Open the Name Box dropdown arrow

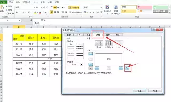(x=19, y=20)
